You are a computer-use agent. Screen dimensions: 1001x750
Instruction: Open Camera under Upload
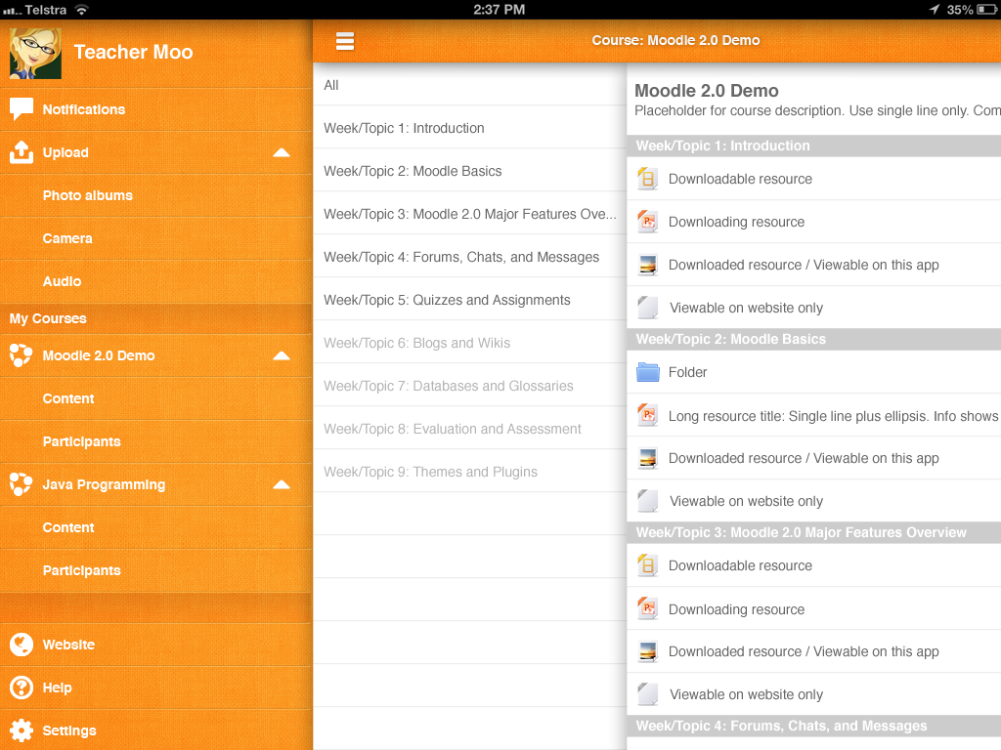pos(155,238)
